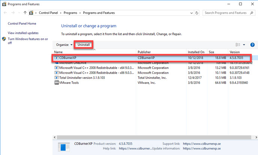Sort by Installed On column header

pyautogui.click(x=196, y=52)
